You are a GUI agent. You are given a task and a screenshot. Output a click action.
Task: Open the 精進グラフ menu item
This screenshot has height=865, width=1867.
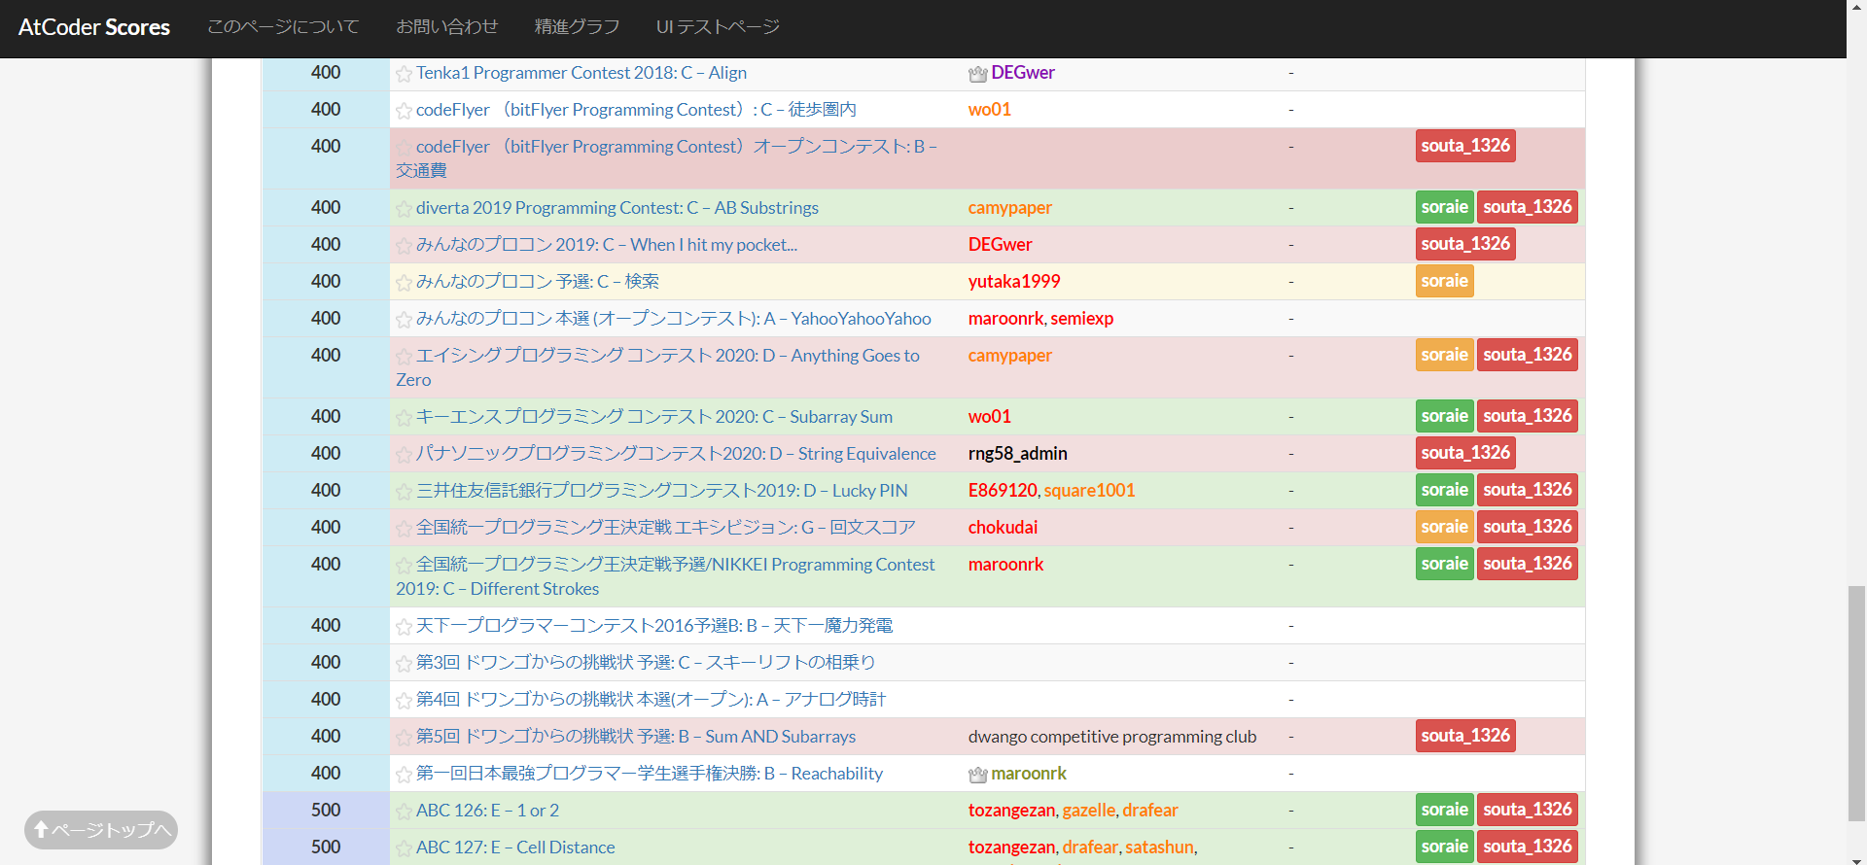(577, 27)
